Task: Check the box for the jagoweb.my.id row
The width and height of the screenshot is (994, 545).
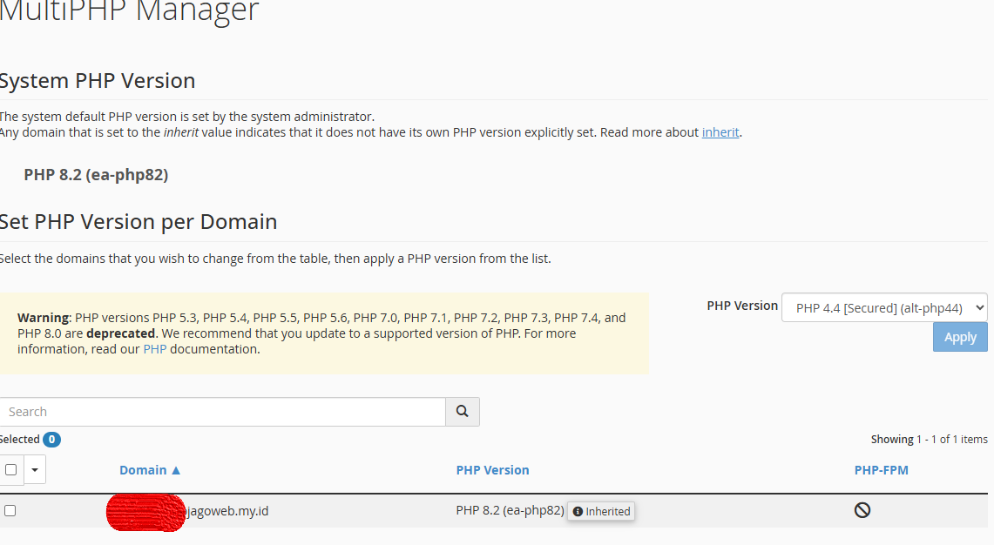Action: point(10,511)
